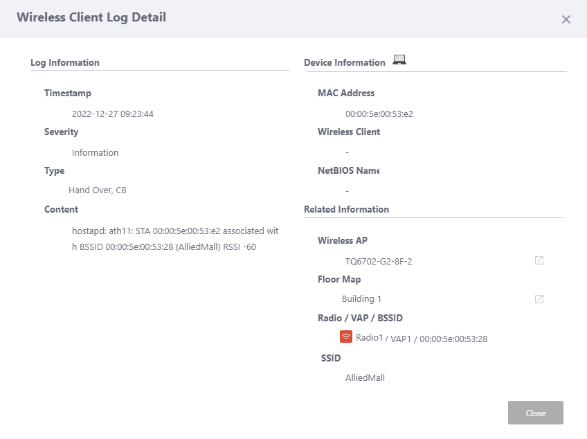Click the laptop icon beside Device Information
587x439 pixels.
tap(399, 60)
